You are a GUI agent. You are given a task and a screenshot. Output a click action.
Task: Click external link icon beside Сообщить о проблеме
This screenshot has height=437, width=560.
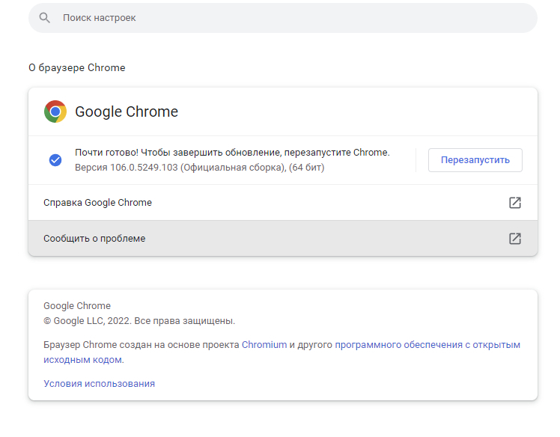point(514,239)
